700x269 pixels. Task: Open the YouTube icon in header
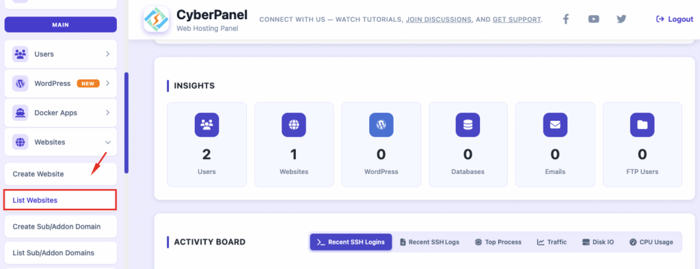click(x=594, y=19)
